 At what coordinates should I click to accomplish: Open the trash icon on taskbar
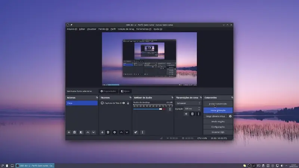[x=7, y=166]
